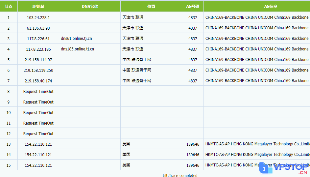Select IP 154.22.110.121 in node 13 row

pyautogui.click(x=38, y=144)
